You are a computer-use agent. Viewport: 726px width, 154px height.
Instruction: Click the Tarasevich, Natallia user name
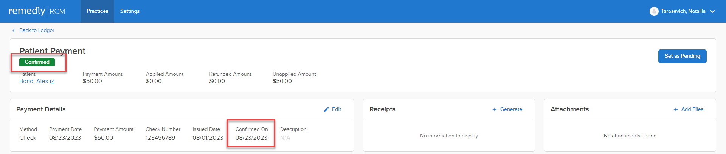click(x=683, y=11)
